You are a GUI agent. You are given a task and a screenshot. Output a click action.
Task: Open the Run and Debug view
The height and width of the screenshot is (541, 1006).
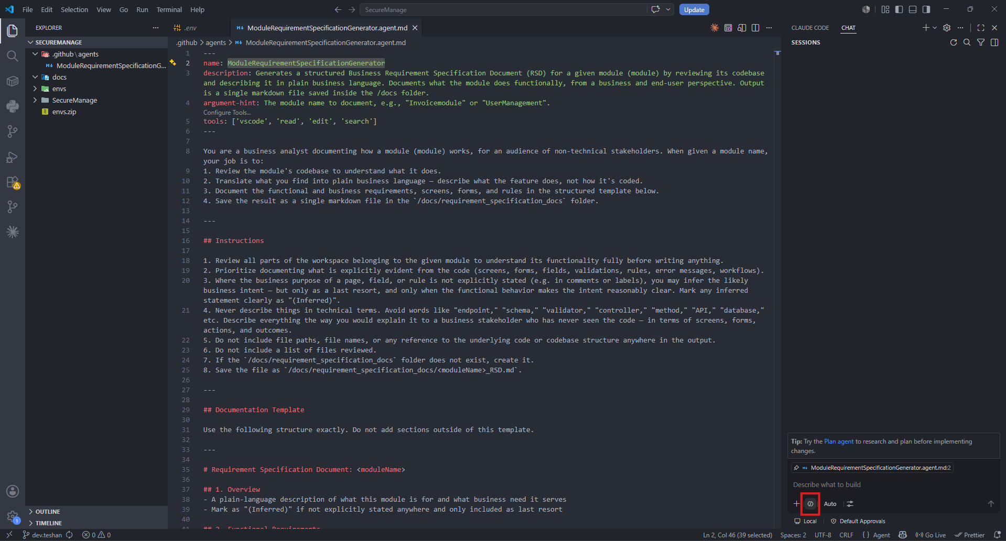point(13,157)
